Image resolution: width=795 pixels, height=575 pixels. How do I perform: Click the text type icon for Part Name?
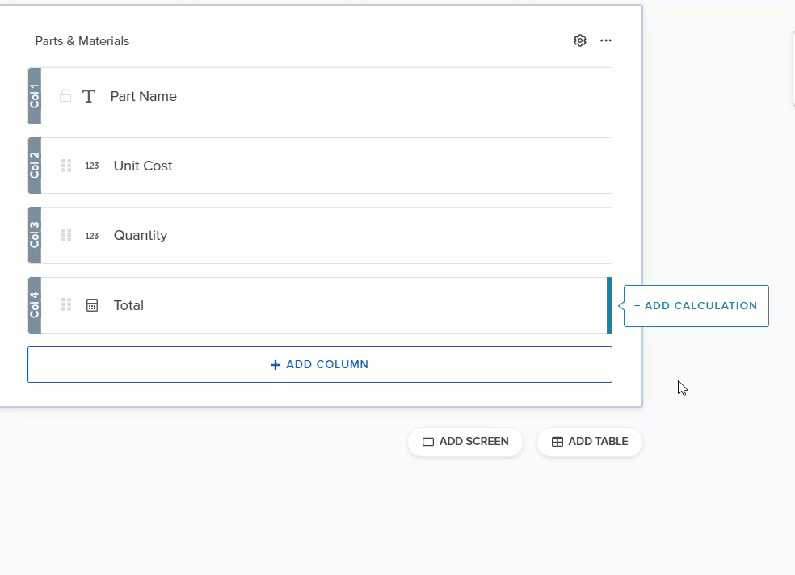[x=89, y=96]
